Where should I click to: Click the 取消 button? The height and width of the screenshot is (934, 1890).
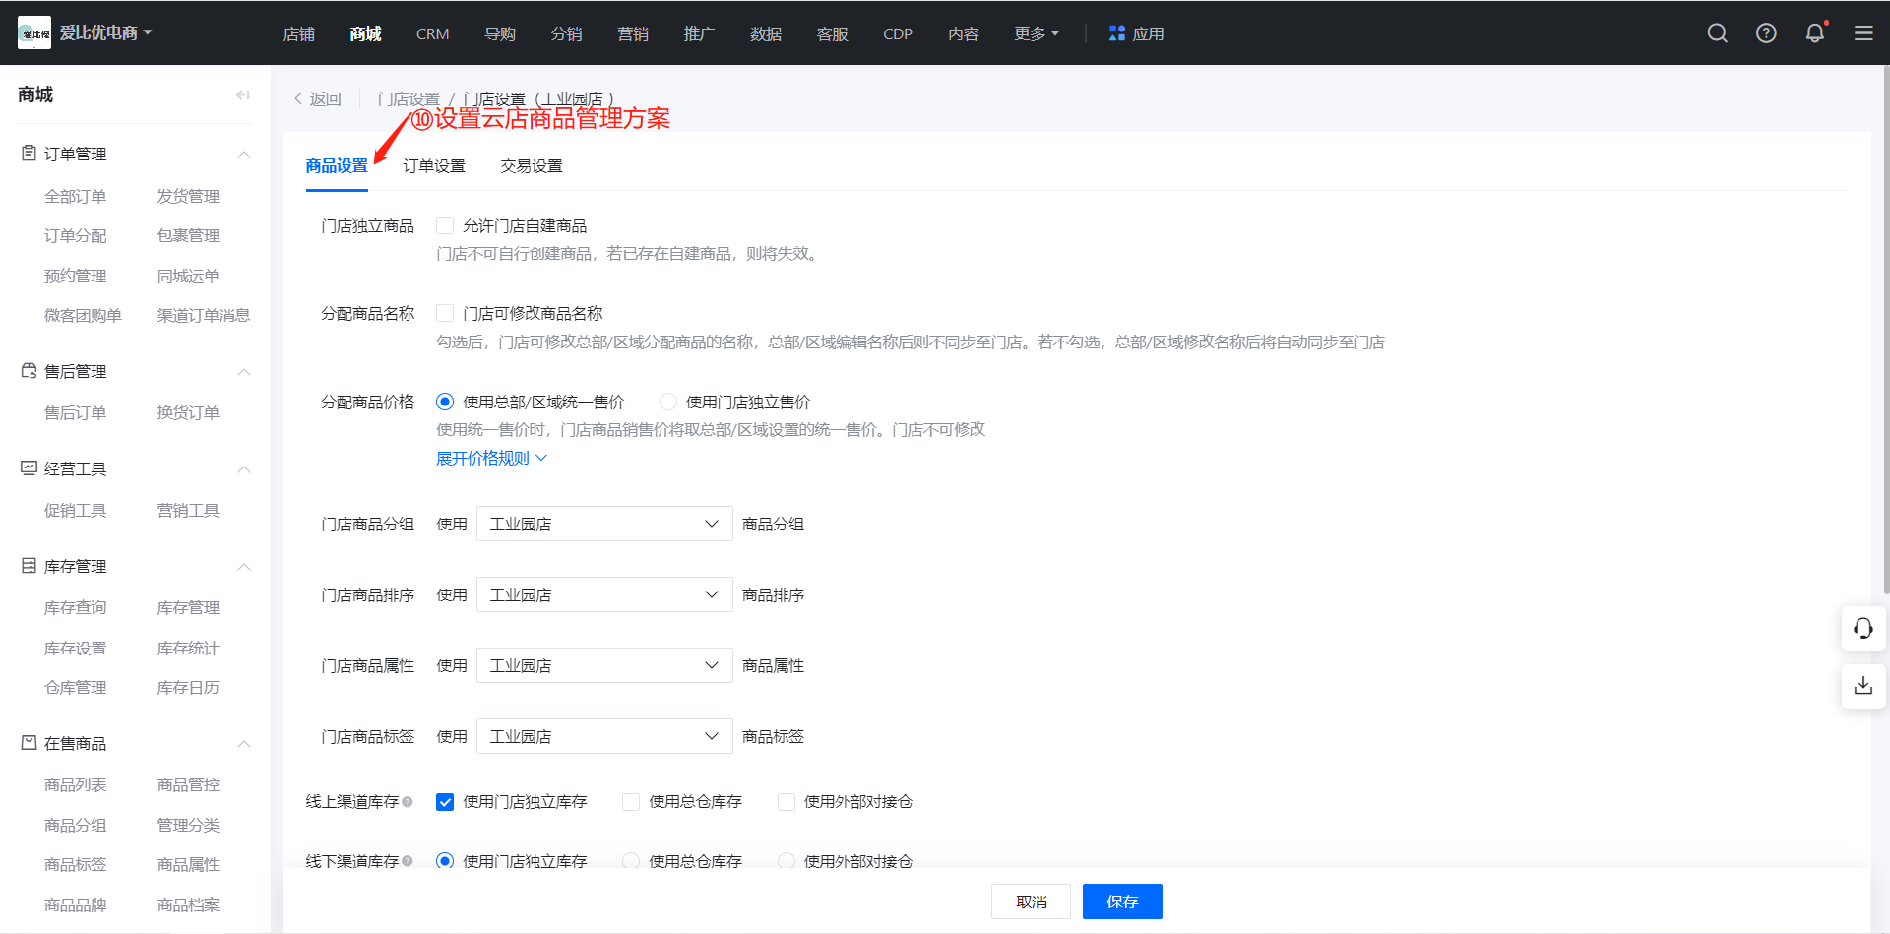click(1031, 902)
